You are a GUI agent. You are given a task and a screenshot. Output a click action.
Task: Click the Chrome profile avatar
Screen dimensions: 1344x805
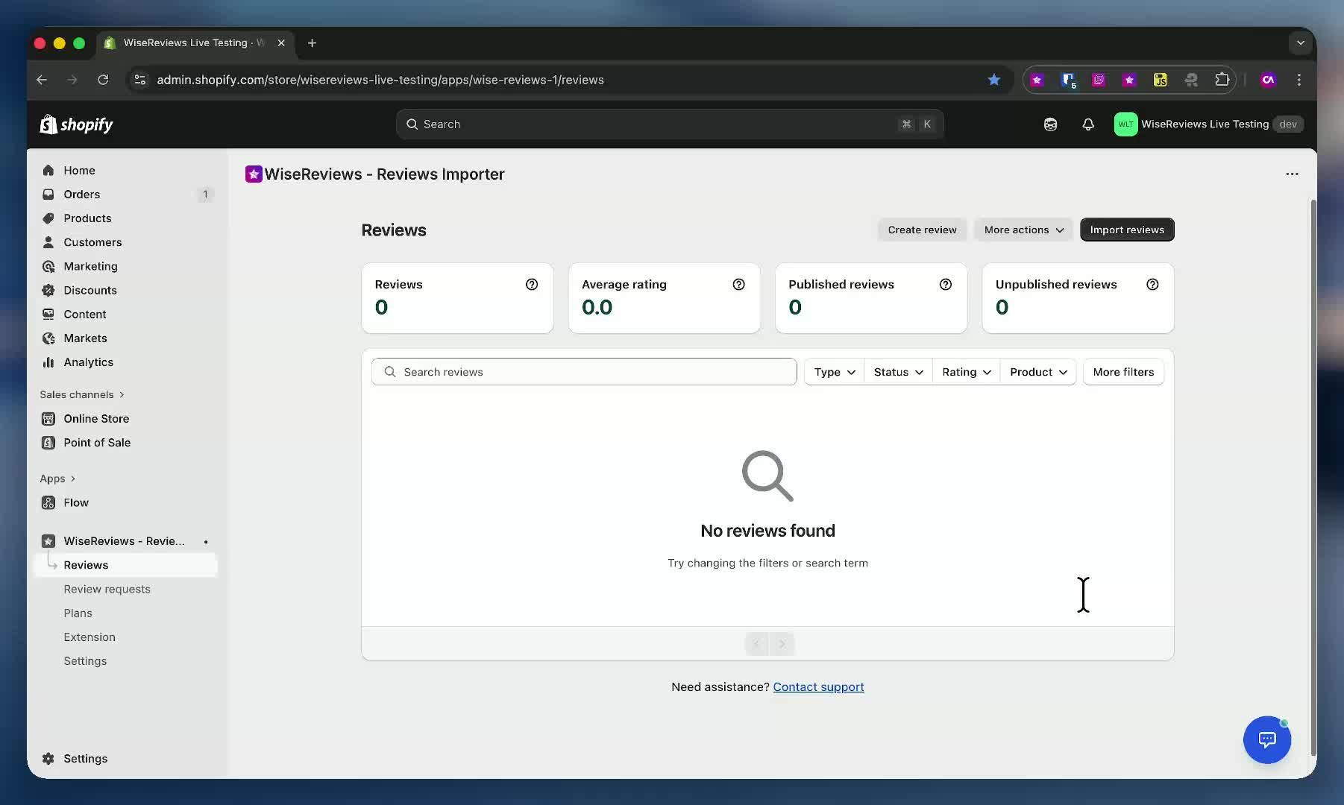click(1268, 80)
